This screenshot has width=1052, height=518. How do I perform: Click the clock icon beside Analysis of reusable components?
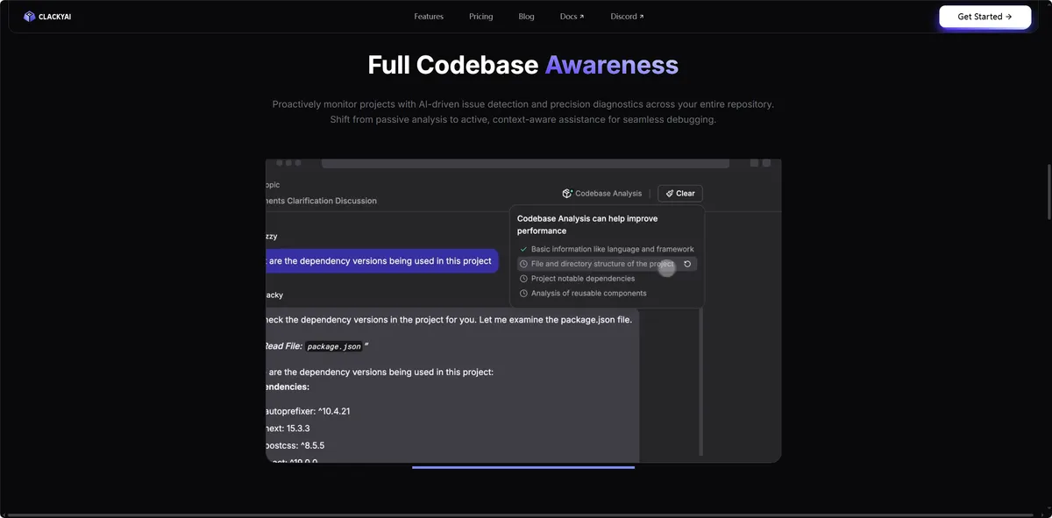523,294
